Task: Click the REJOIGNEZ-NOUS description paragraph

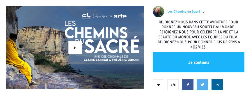Action: [x=198, y=35]
